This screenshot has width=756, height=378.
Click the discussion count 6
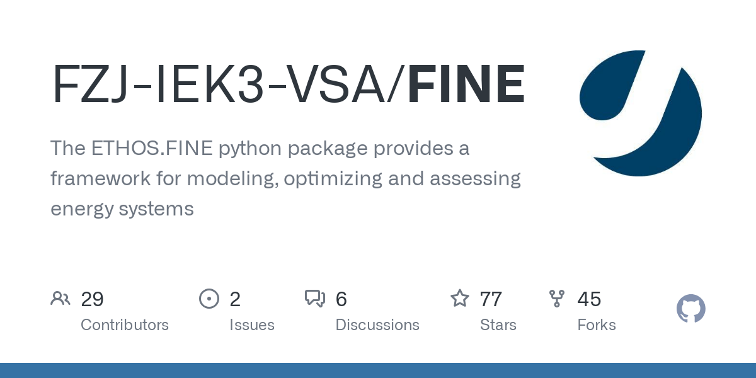[x=341, y=299]
